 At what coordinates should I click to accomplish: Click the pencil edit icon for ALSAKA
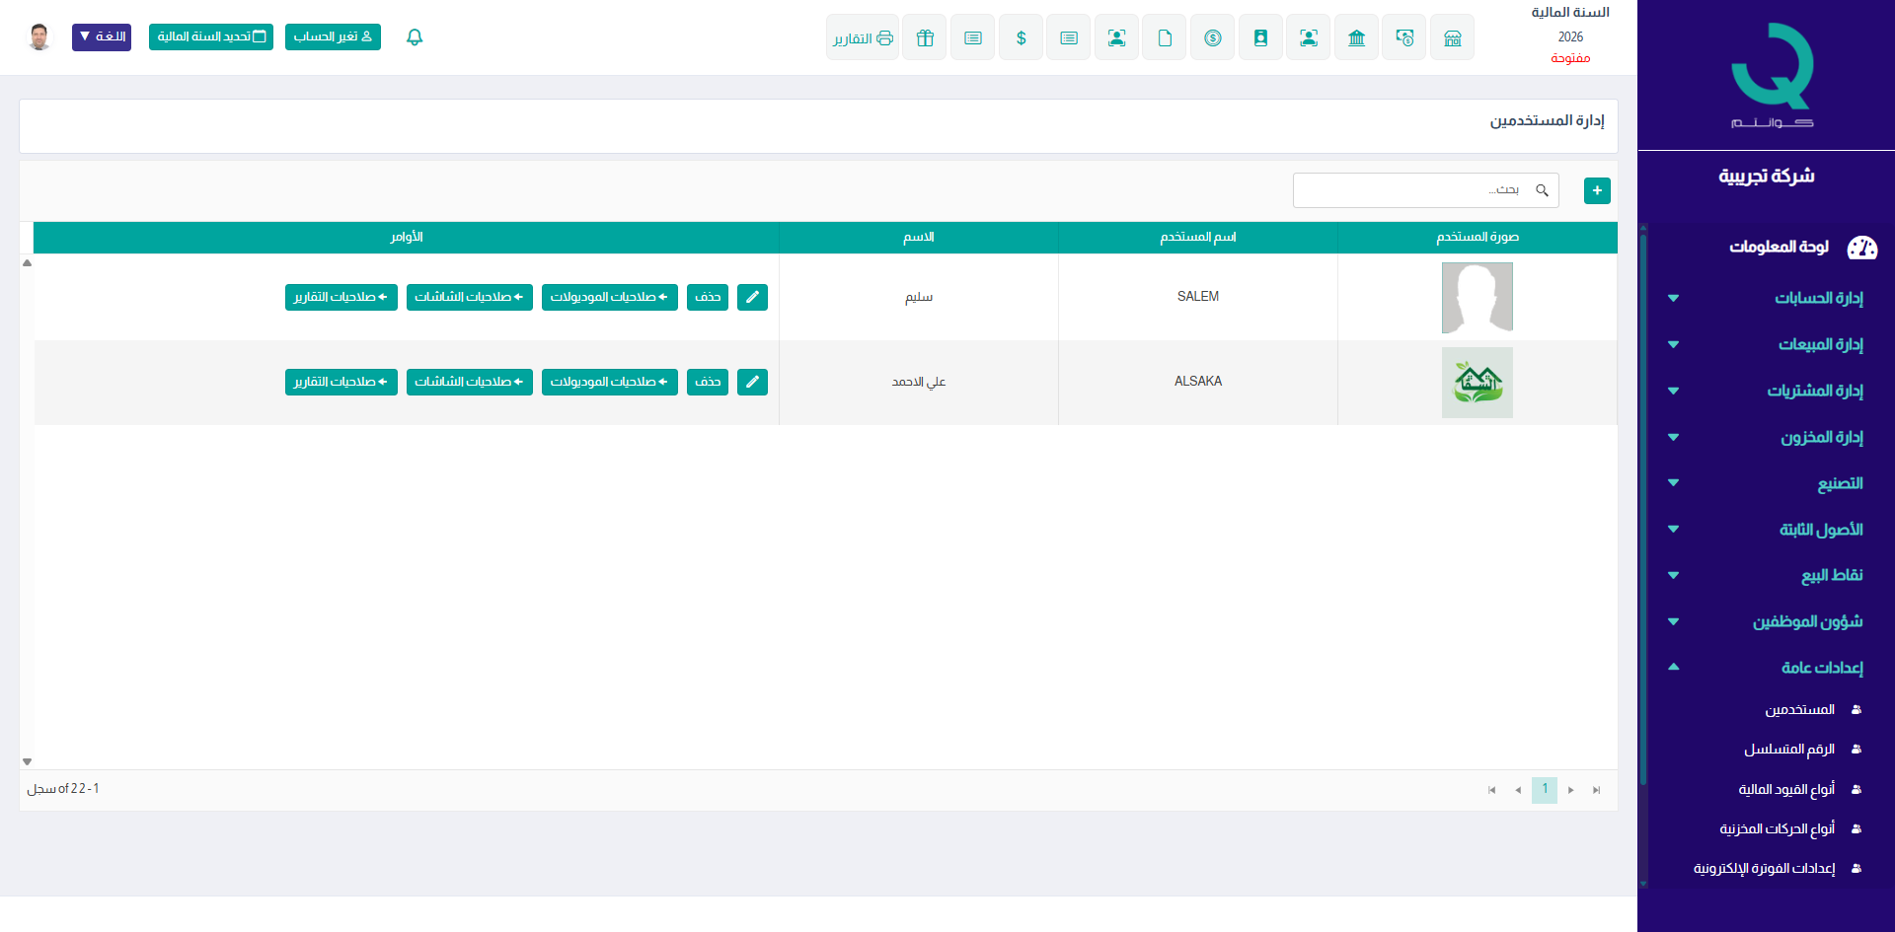[752, 382]
